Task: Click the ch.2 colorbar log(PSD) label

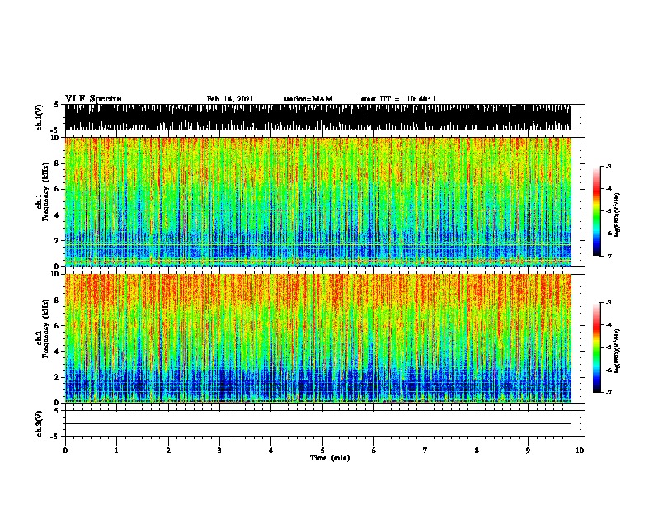Action: tap(617, 351)
